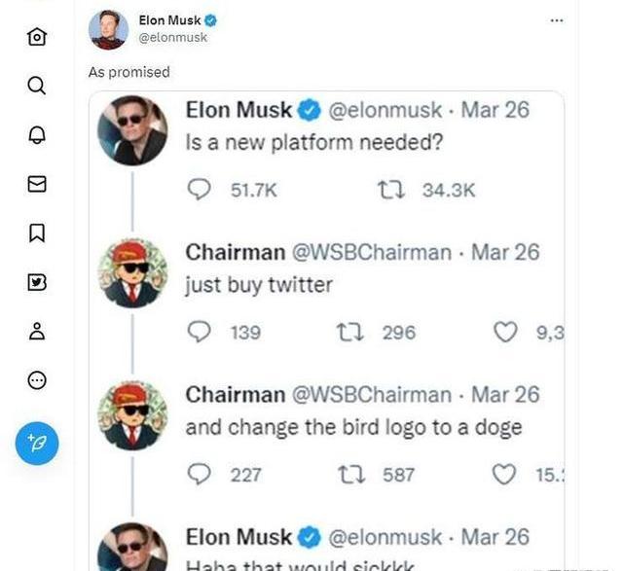Open the Bookmarks icon
Viewport: 623px width, 571px height.
37,232
